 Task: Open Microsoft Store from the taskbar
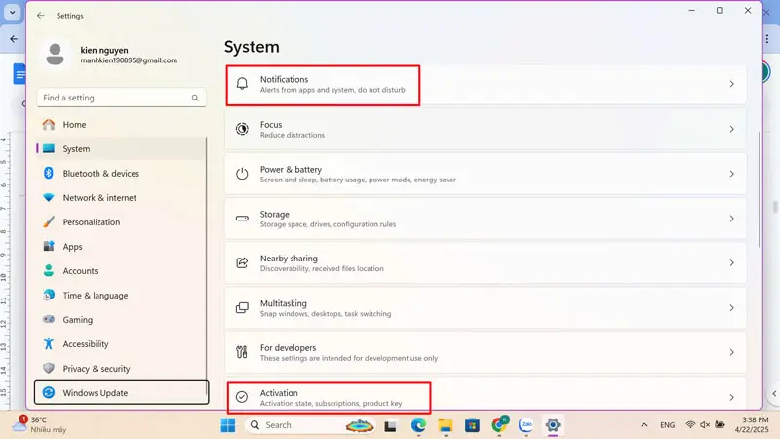472,425
